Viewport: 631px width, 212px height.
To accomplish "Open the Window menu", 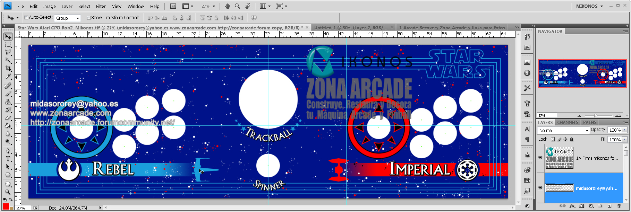I will click(136, 6).
